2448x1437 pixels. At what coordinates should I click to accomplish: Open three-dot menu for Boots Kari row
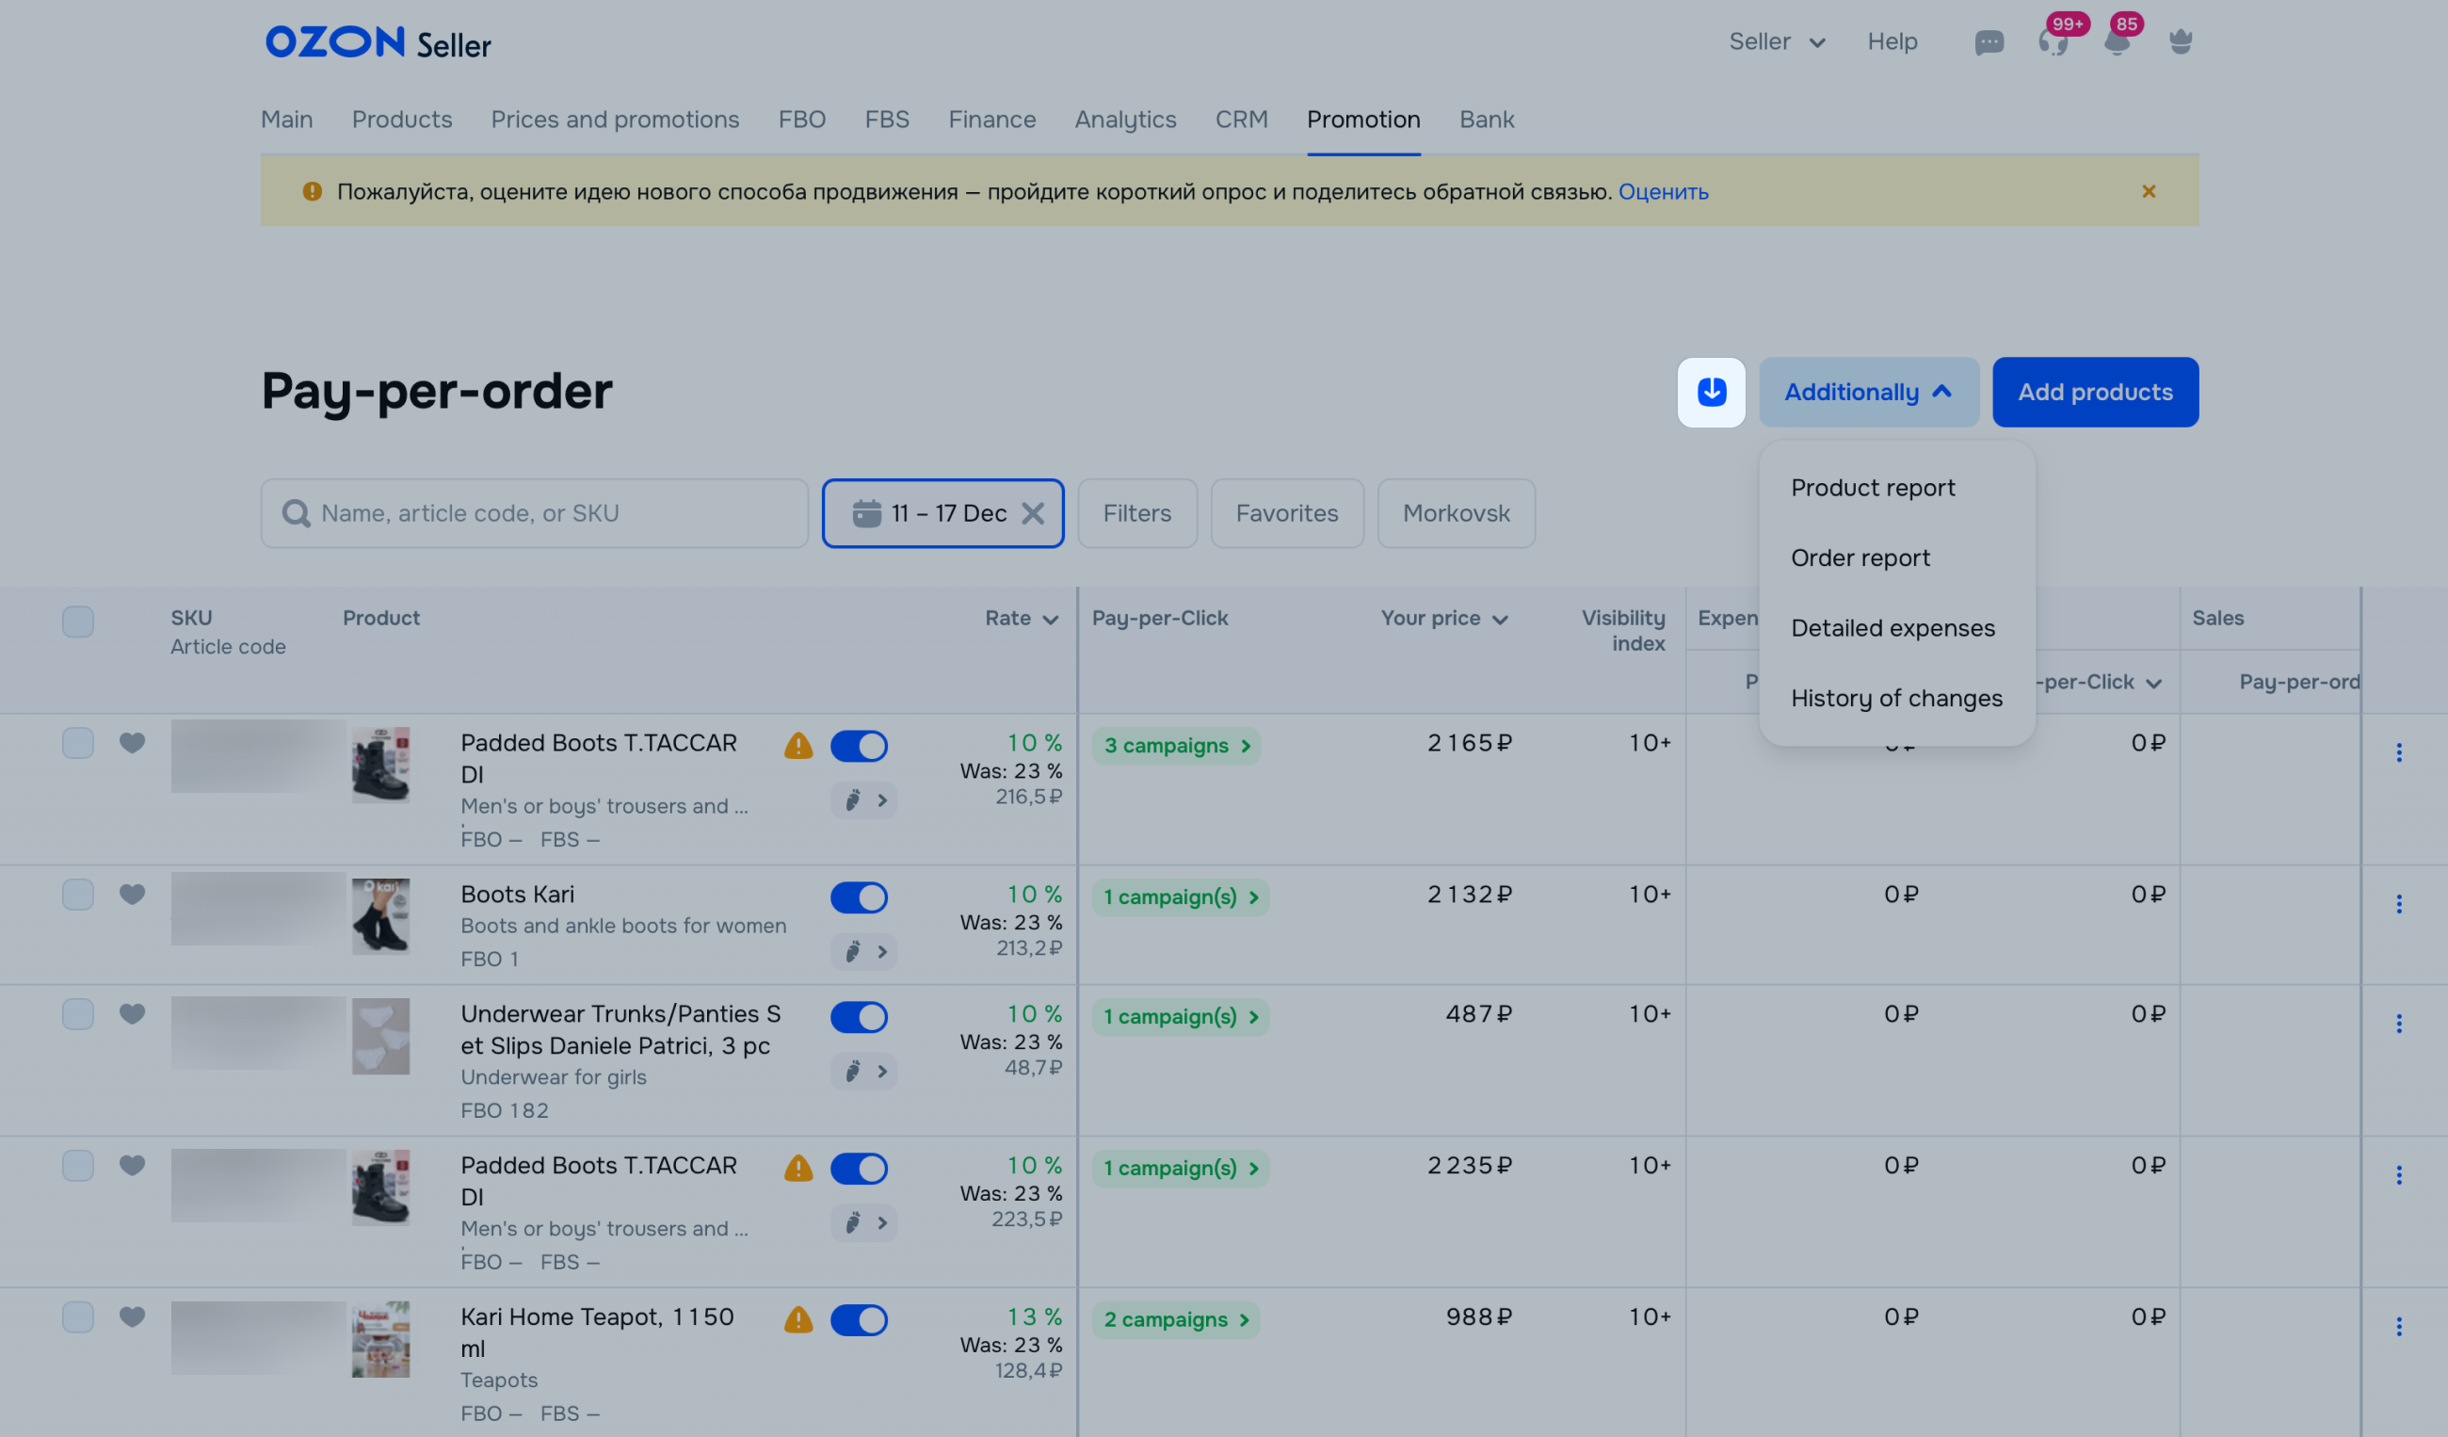point(2398,904)
